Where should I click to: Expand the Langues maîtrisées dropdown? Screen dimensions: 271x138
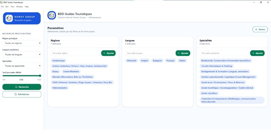point(22,55)
